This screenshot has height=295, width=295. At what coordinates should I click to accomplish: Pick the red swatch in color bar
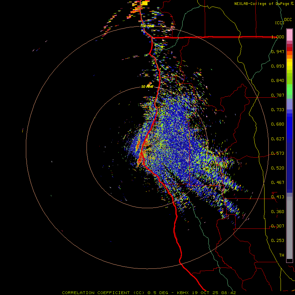[x=289, y=49]
